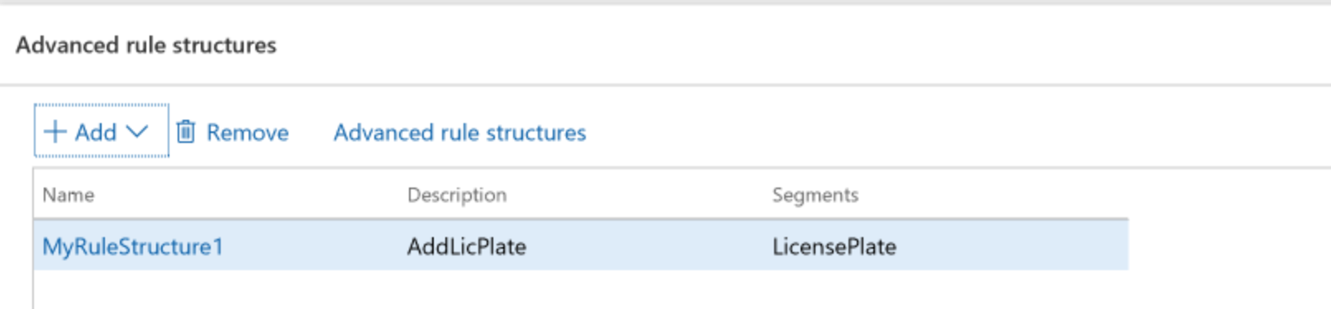The image size is (1331, 309).
Task: Select the LicensePlate segments cell
Action: (834, 246)
